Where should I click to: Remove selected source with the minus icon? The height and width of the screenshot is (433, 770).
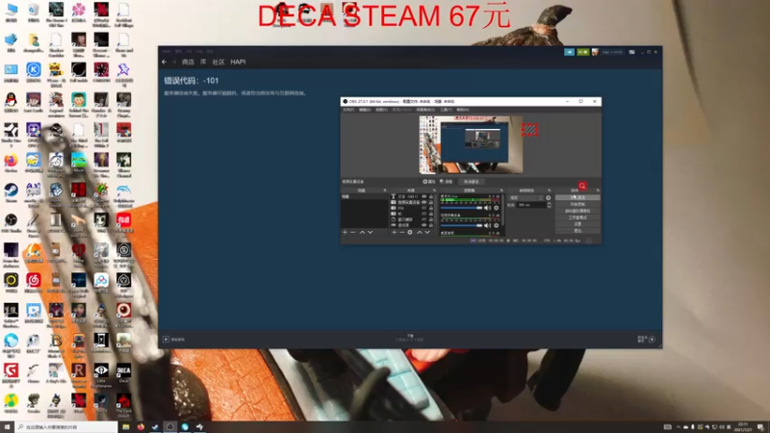point(401,232)
